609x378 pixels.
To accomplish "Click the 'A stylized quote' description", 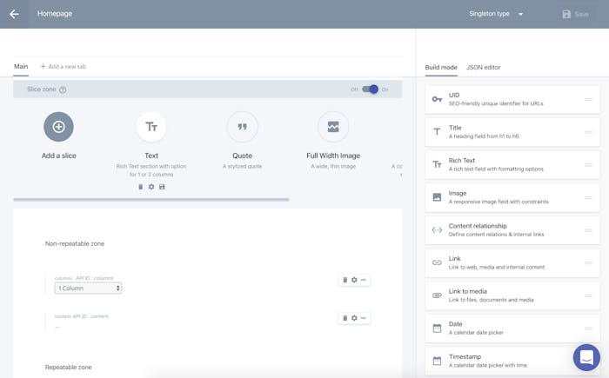I will [x=242, y=166].
